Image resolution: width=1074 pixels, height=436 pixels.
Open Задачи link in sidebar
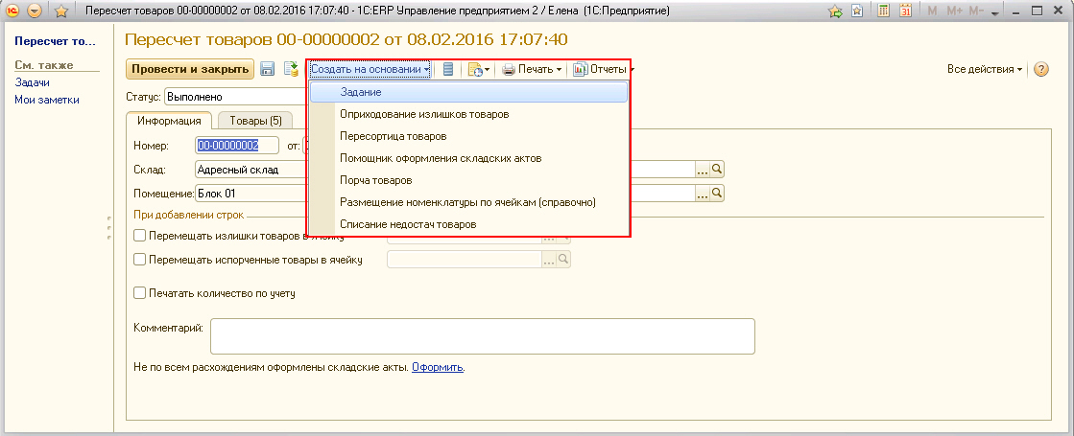click(x=32, y=82)
